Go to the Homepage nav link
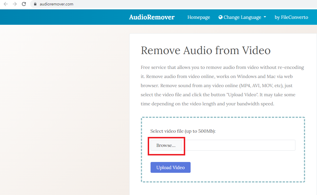 [199, 17]
